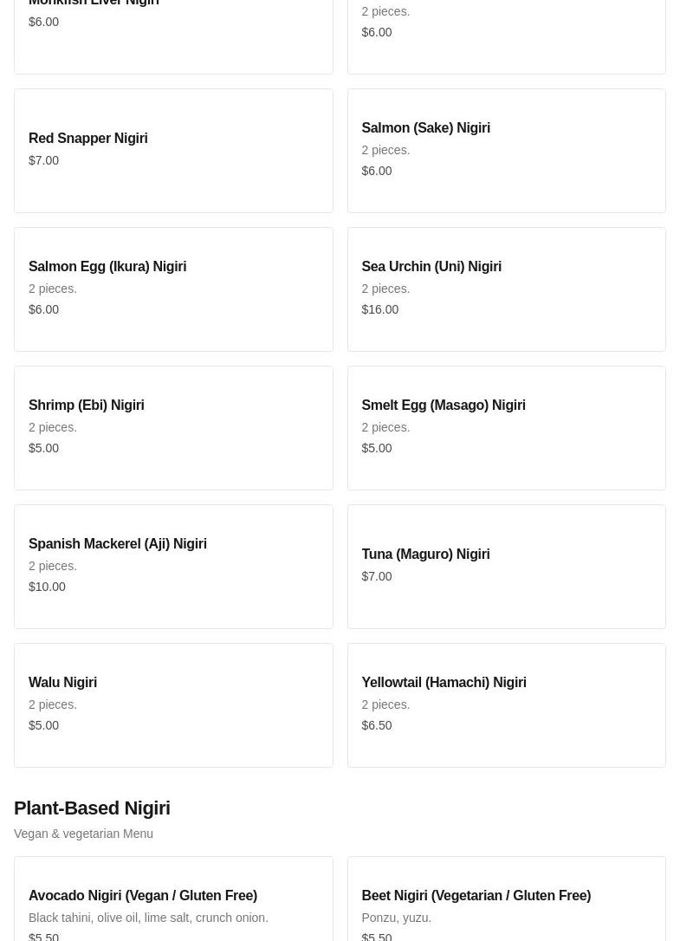The height and width of the screenshot is (941, 680).
Task: Click the $10.00 Spanish Mackerel price
Action: [47, 587]
